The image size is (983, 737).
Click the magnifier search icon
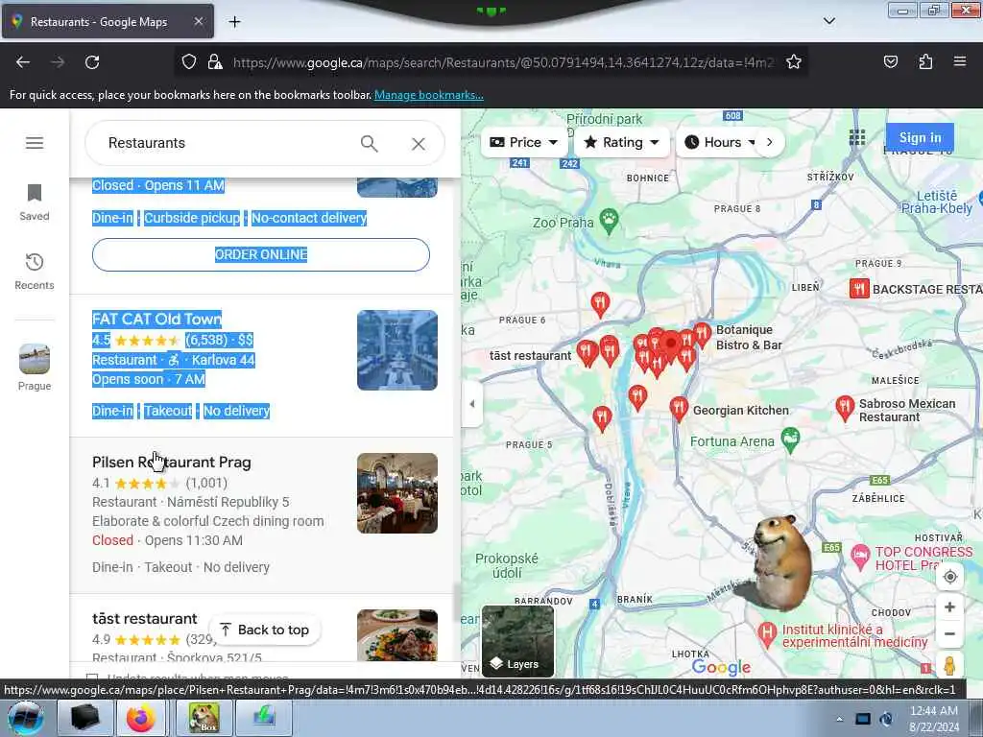pos(370,144)
